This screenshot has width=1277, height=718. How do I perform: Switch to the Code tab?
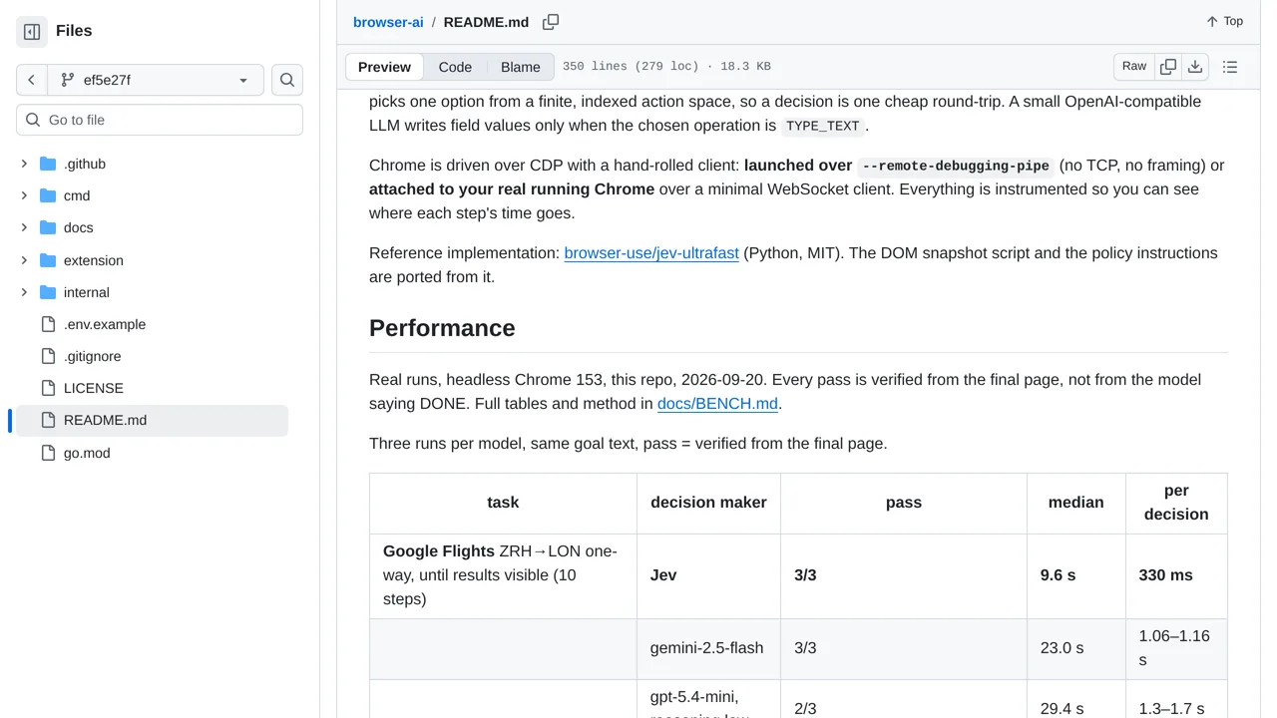(455, 67)
